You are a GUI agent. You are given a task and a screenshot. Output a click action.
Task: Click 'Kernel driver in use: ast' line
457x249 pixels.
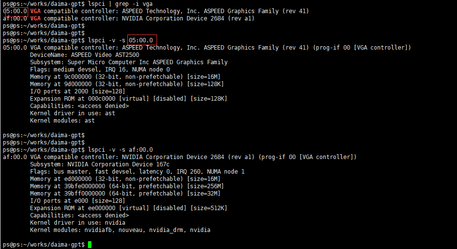pyautogui.click(x=72, y=113)
